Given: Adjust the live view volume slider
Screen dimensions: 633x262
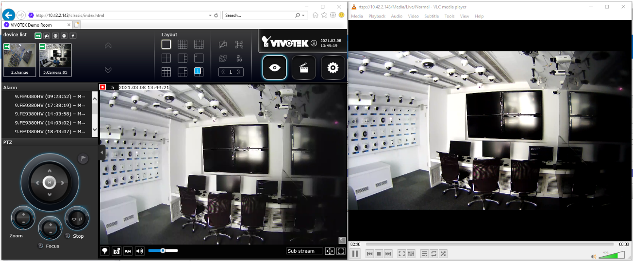Looking at the screenshot, I should point(163,250).
